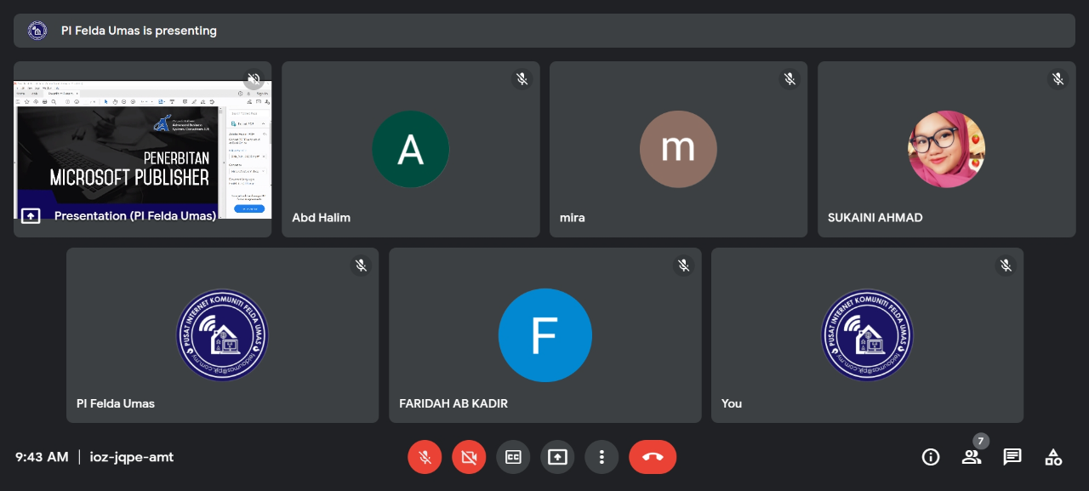Click the muted mic icon on Abd Halim tile
Viewport: 1089px width, 491px height.
point(522,79)
